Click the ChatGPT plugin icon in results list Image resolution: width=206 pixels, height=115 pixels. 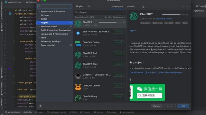click(x=78, y=24)
